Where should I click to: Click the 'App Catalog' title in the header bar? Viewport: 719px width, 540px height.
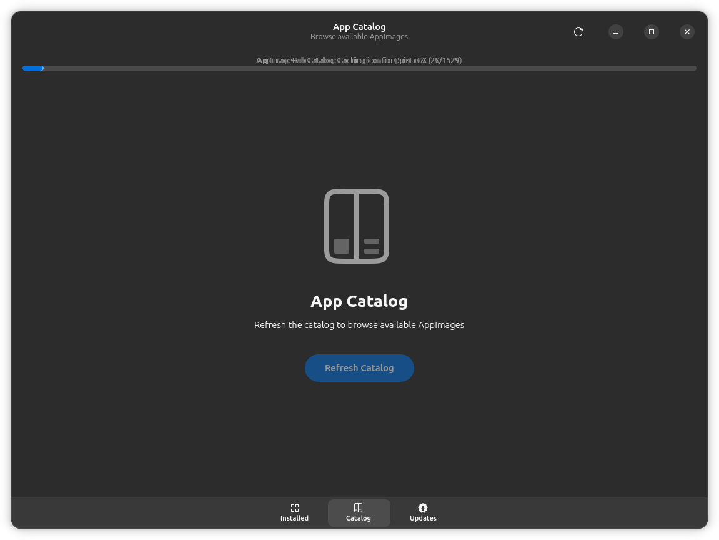pos(359,27)
